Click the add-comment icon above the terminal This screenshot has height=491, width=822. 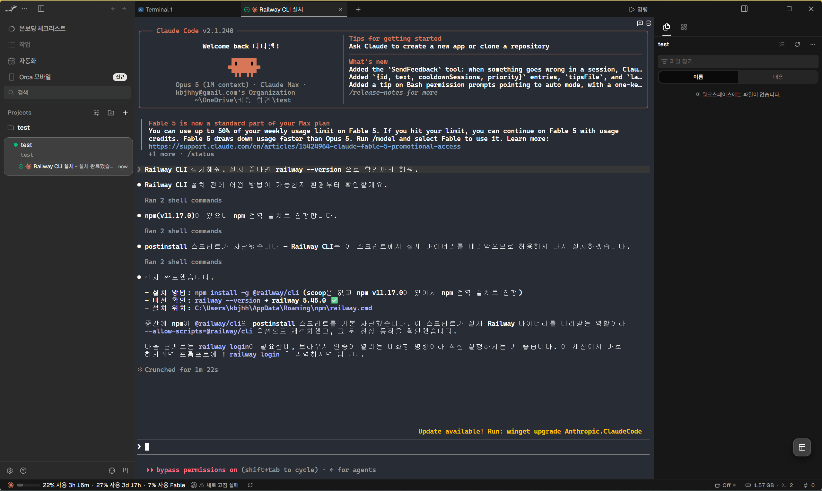(x=640, y=23)
